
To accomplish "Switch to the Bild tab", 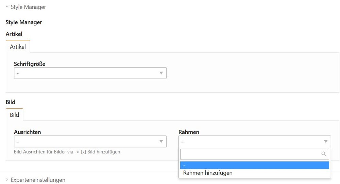I will pyautogui.click(x=15, y=115).
